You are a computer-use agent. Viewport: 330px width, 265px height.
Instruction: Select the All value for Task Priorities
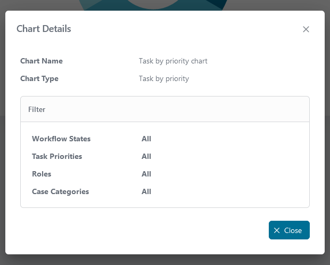tap(146, 156)
